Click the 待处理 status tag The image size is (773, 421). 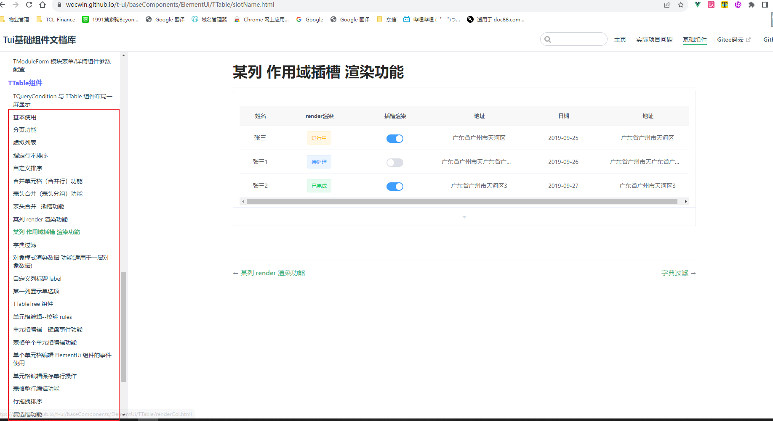tap(319, 162)
